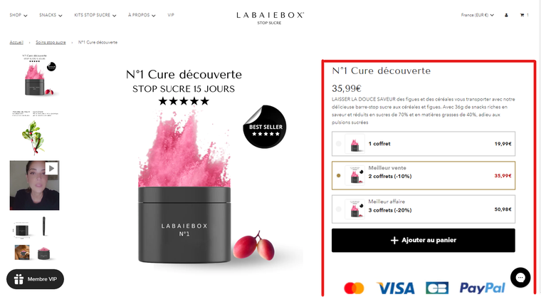This screenshot has width=541, height=297.
Task: Follow the Soins stop sucre breadcrumb link
Action: pos(51,43)
